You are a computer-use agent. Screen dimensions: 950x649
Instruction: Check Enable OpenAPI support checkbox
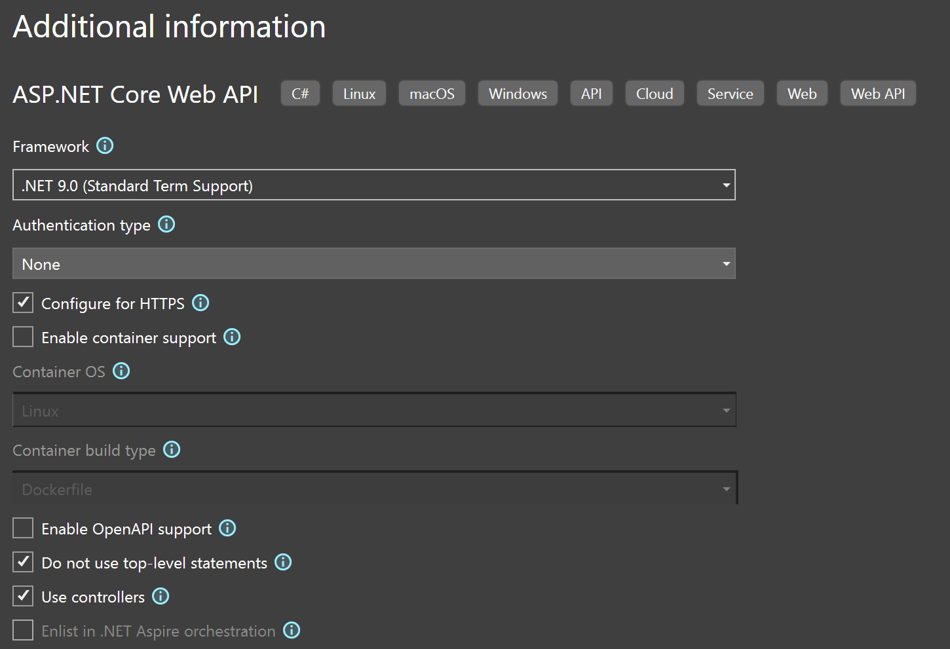coord(23,528)
